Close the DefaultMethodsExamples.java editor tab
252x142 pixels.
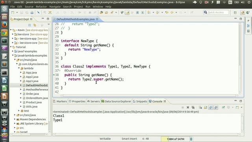(x=97, y=19)
